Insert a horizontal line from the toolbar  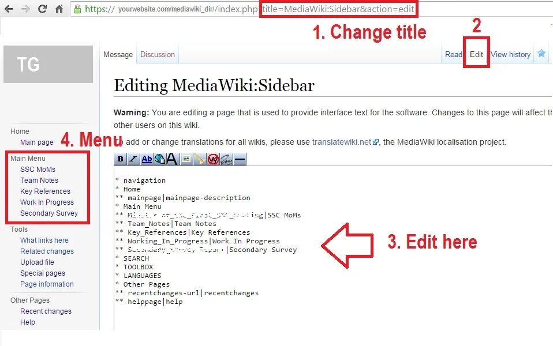tap(240, 159)
